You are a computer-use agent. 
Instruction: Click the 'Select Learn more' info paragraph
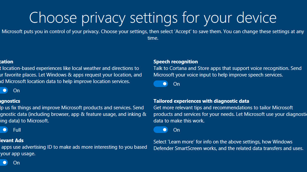(228, 145)
